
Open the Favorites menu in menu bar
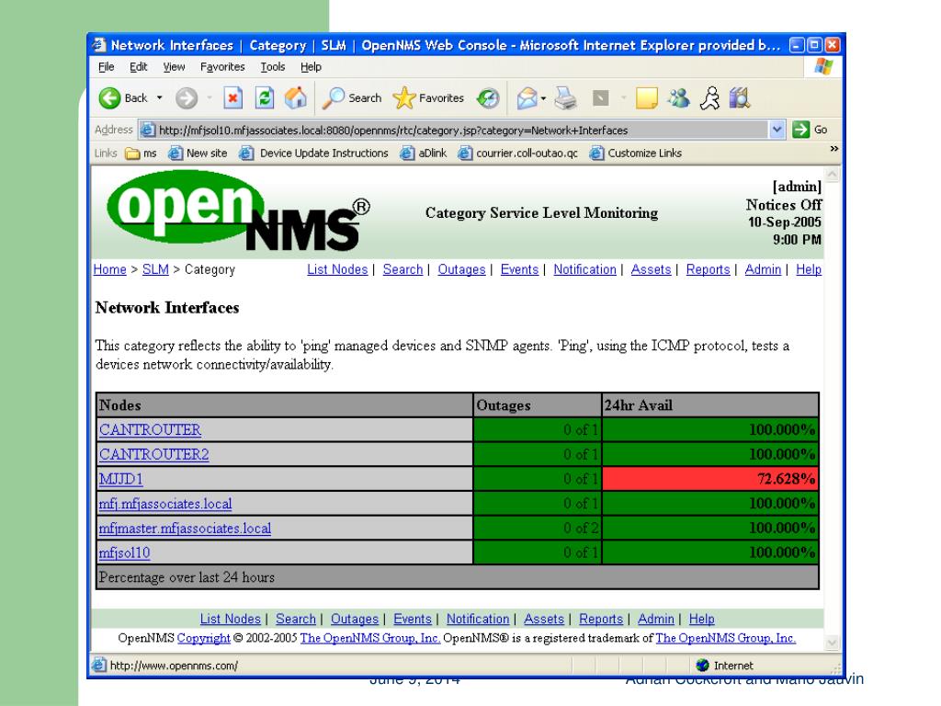[x=222, y=66]
